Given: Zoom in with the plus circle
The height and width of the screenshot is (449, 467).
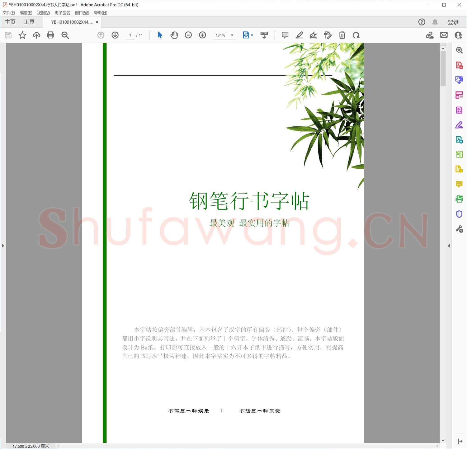Looking at the screenshot, I should click(x=202, y=35).
